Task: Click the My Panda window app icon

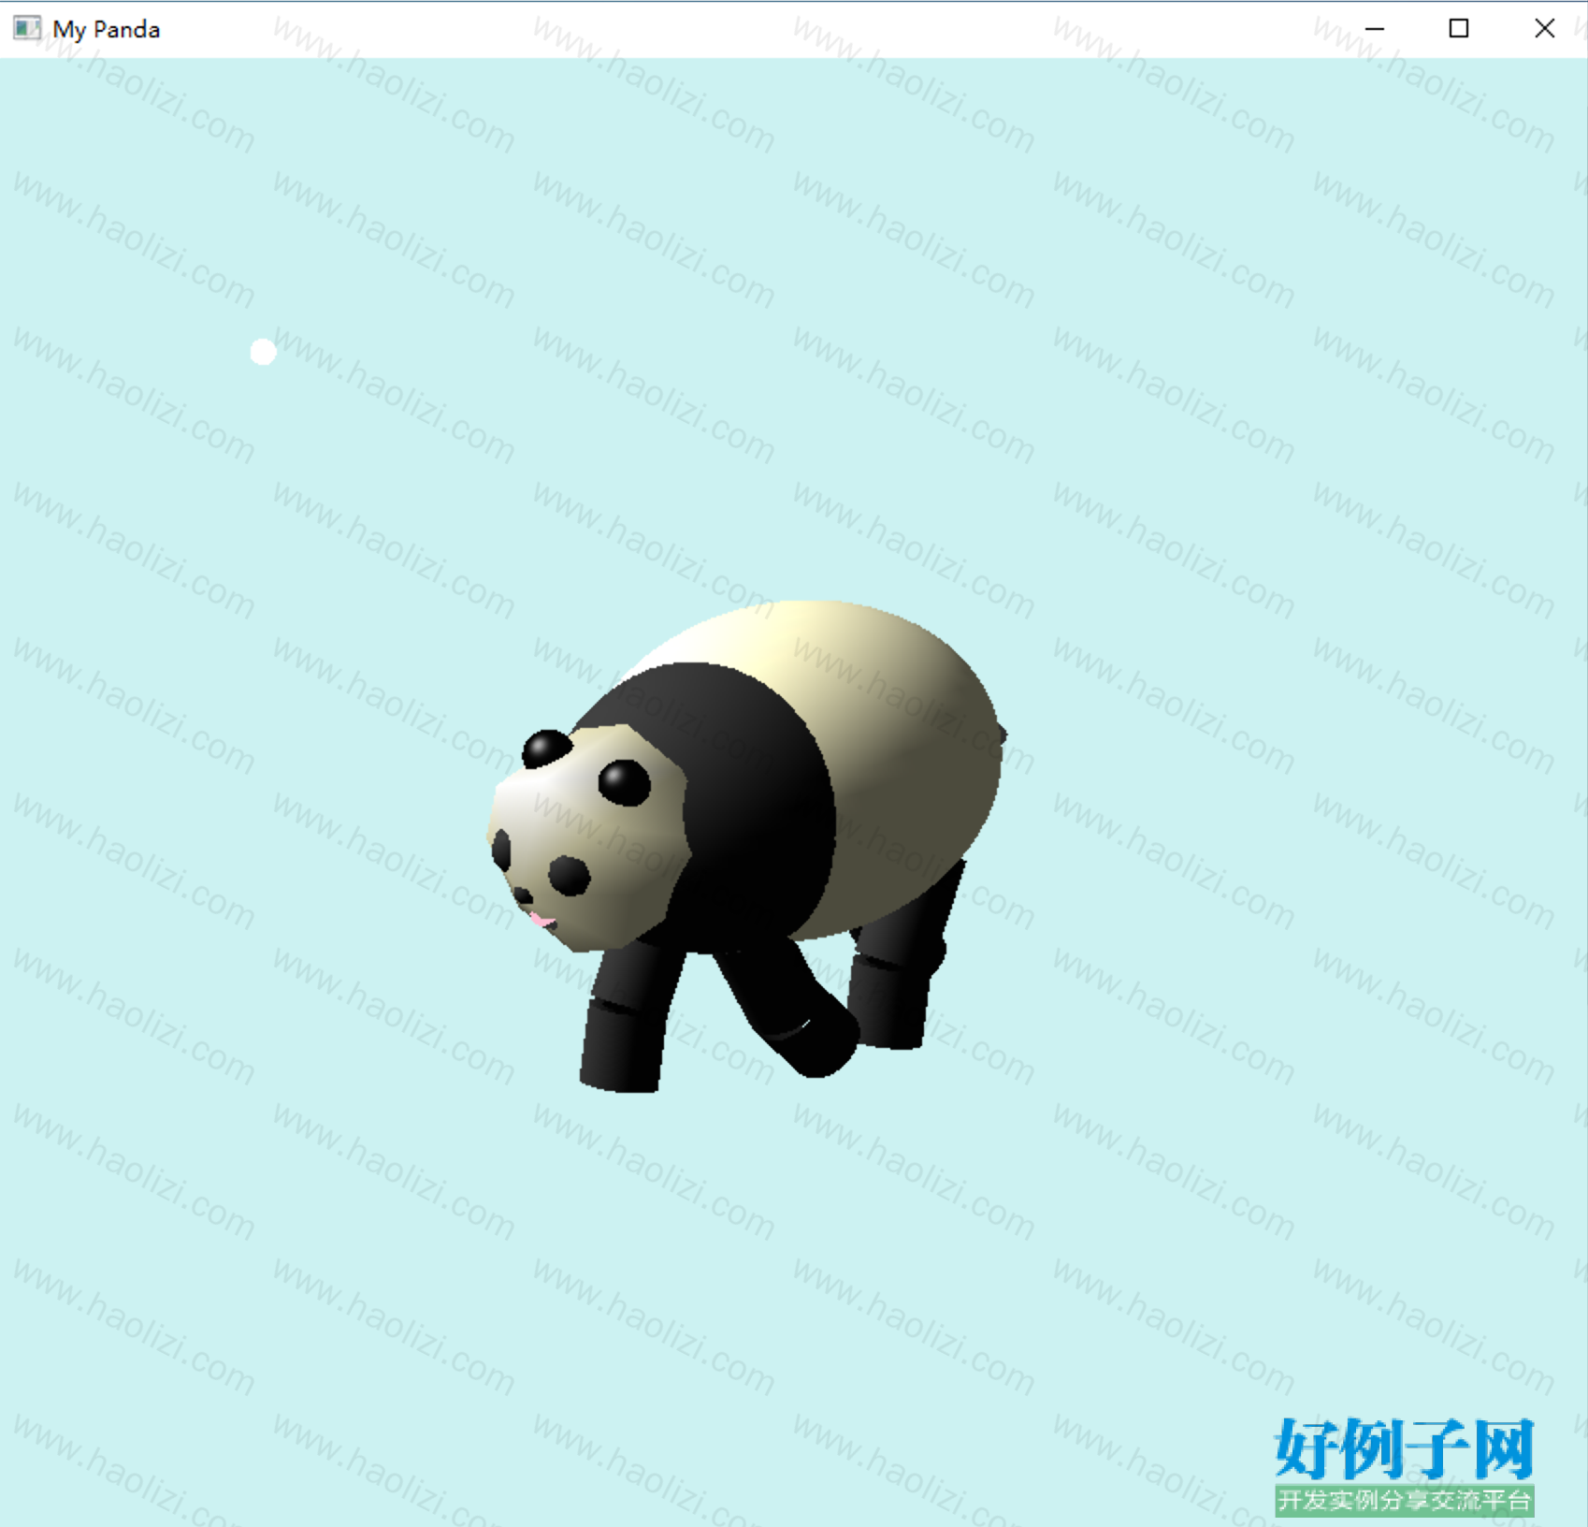Action: click(x=27, y=28)
